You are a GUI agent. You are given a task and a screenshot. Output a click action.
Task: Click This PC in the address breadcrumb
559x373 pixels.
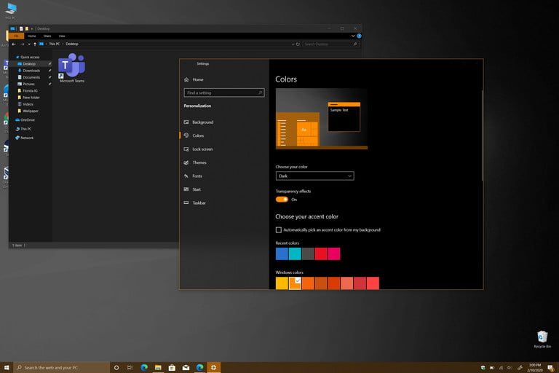tap(54, 44)
